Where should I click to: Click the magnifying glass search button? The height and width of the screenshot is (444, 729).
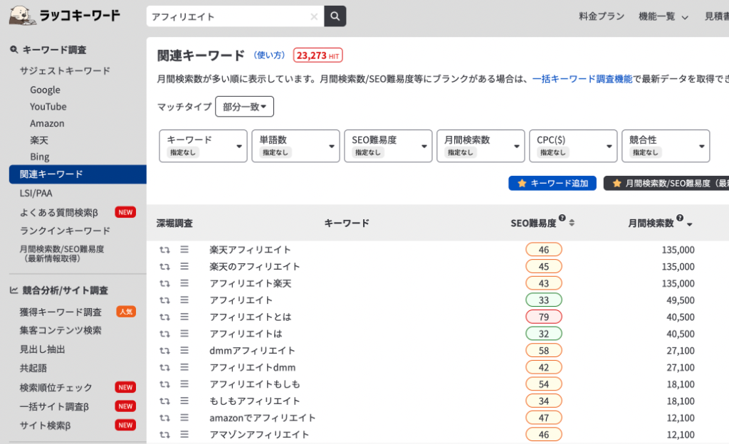point(335,16)
